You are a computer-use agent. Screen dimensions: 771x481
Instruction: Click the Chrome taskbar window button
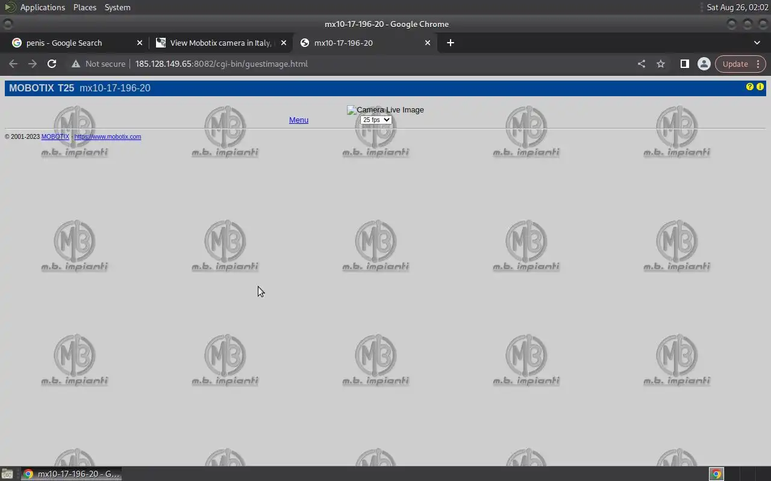tap(71, 474)
